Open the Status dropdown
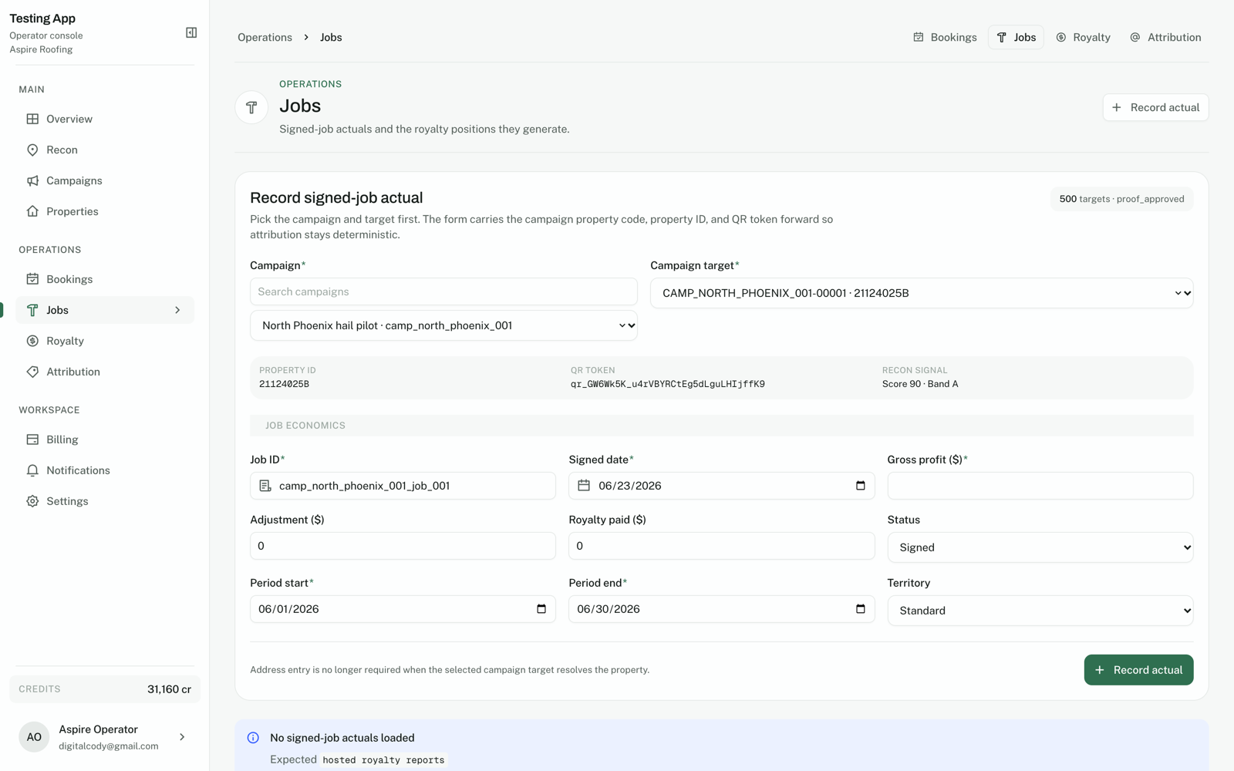The width and height of the screenshot is (1234, 771). [x=1040, y=547]
